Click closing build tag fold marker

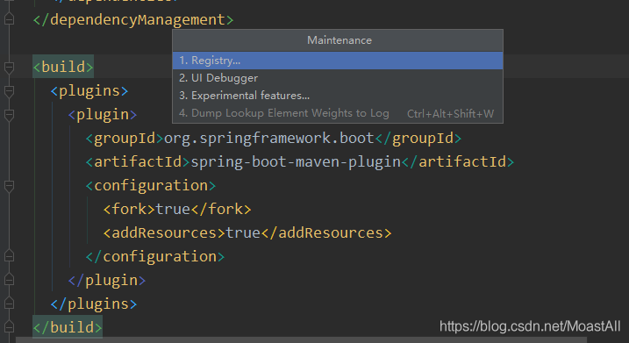[9, 326]
